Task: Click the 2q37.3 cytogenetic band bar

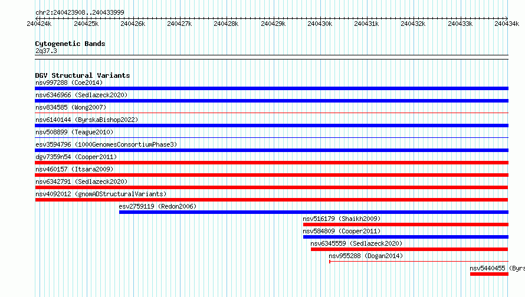Action: [271, 57]
